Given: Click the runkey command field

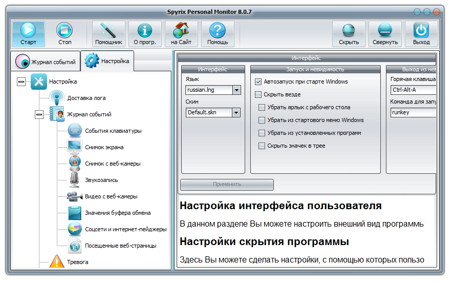Looking at the screenshot, I should (413, 112).
